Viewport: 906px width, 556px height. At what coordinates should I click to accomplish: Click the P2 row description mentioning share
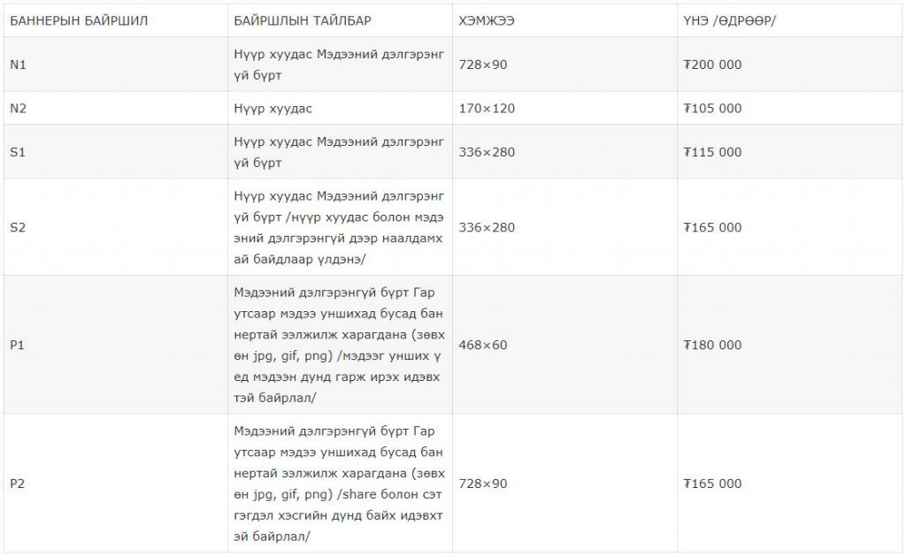339,484
